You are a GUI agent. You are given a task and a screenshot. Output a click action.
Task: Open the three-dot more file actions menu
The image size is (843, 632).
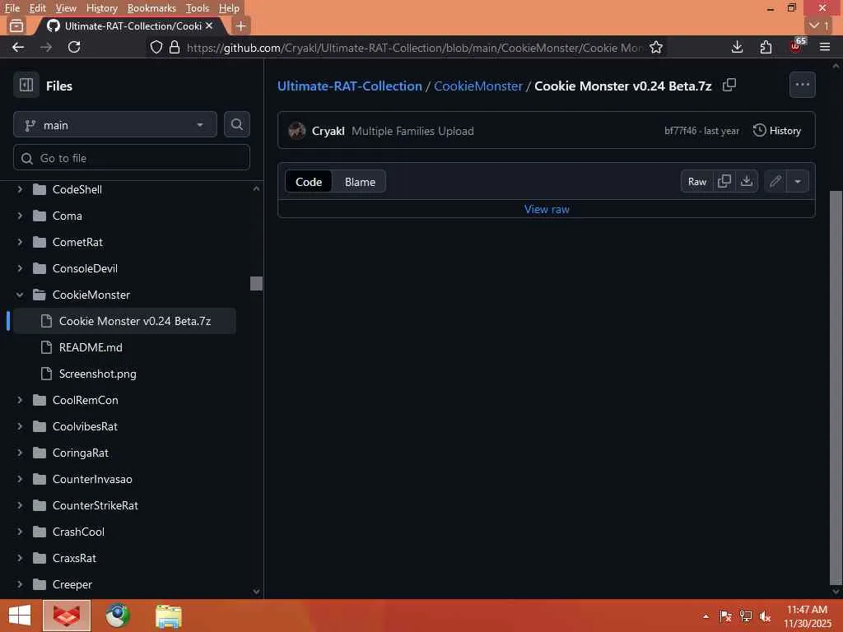802,85
